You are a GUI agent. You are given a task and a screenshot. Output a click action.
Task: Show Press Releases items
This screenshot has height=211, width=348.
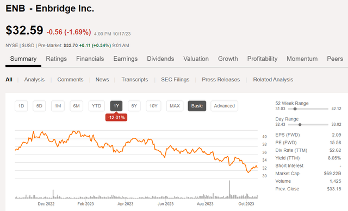click(221, 80)
